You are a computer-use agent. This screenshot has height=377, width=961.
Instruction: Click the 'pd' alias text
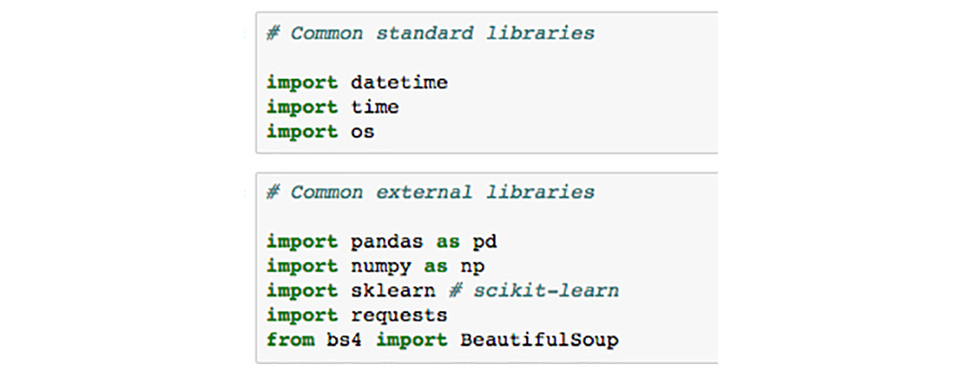coord(485,243)
